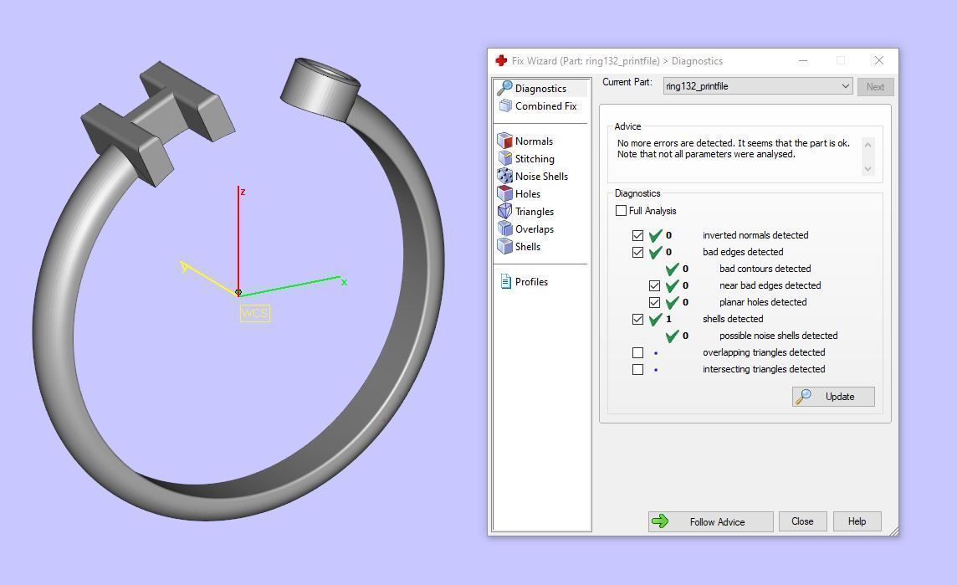This screenshot has height=585, width=957.
Task: Click the Profiles document icon
Action: tap(505, 281)
